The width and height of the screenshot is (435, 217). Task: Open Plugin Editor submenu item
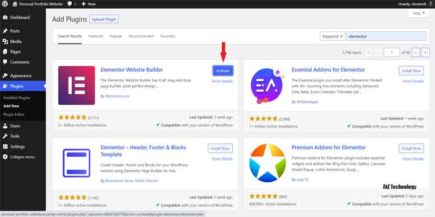[x=14, y=114]
